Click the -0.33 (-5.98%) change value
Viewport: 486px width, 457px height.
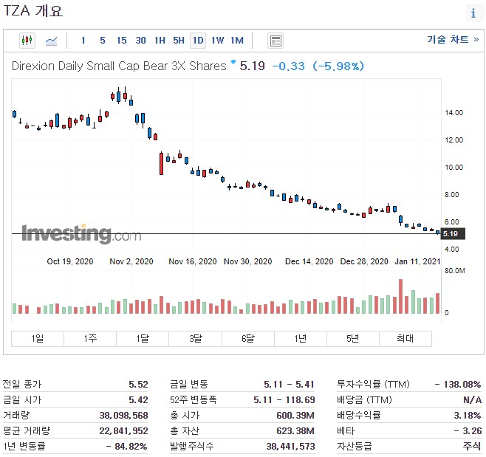(x=318, y=66)
